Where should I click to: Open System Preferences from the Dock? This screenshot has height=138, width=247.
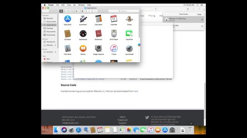[x=172, y=130]
